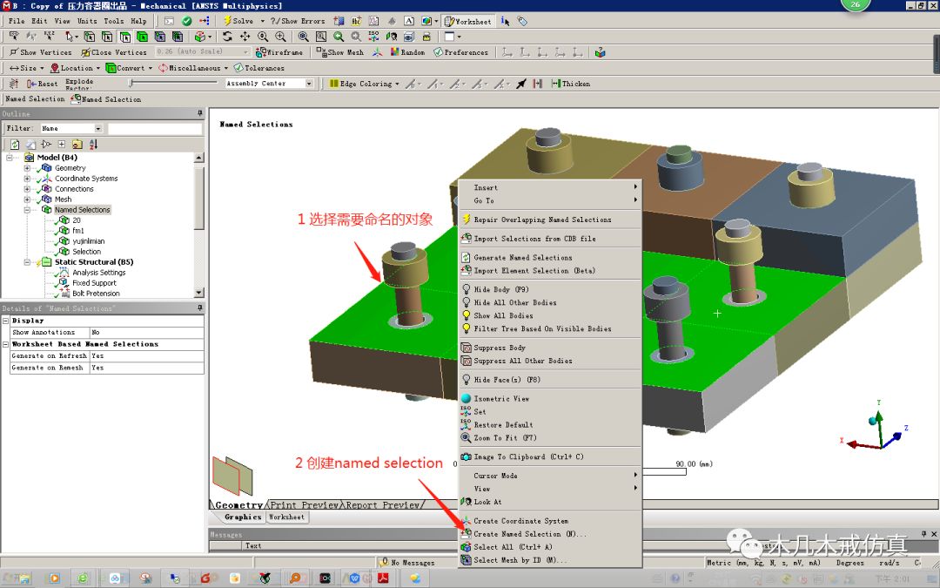The image size is (940, 588).
Task: Click the Close Vertices toolbar icon
Action: (x=113, y=52)
